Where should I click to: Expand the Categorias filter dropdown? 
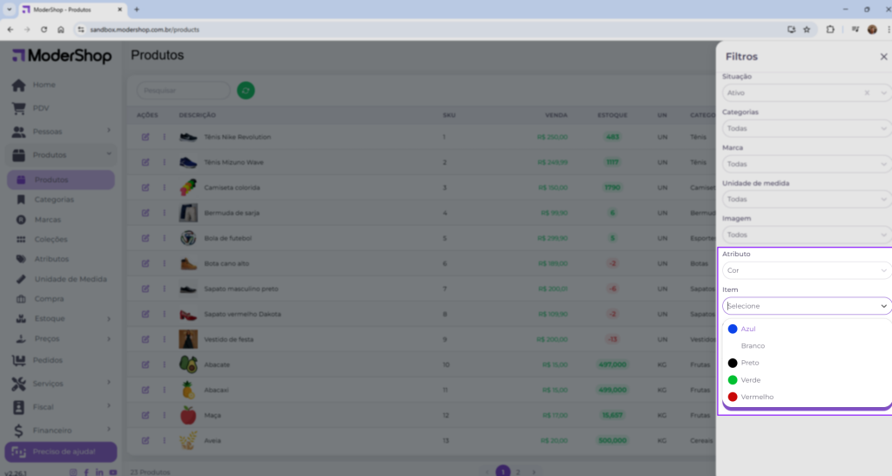click(x=805, y=128)
